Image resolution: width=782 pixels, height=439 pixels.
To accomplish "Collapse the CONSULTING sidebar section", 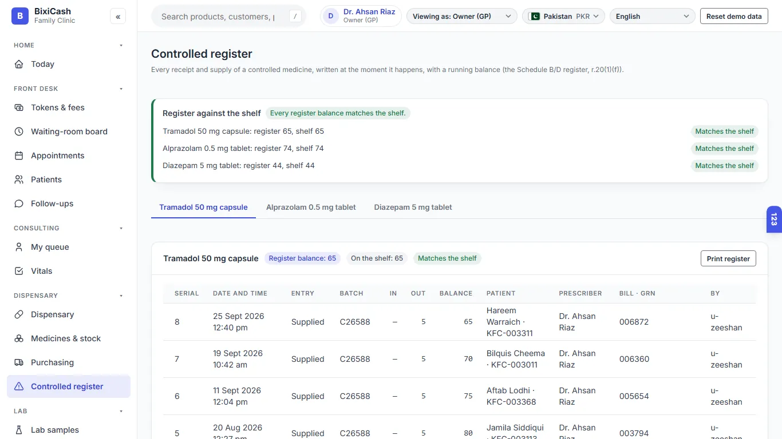I will [121, 228].
